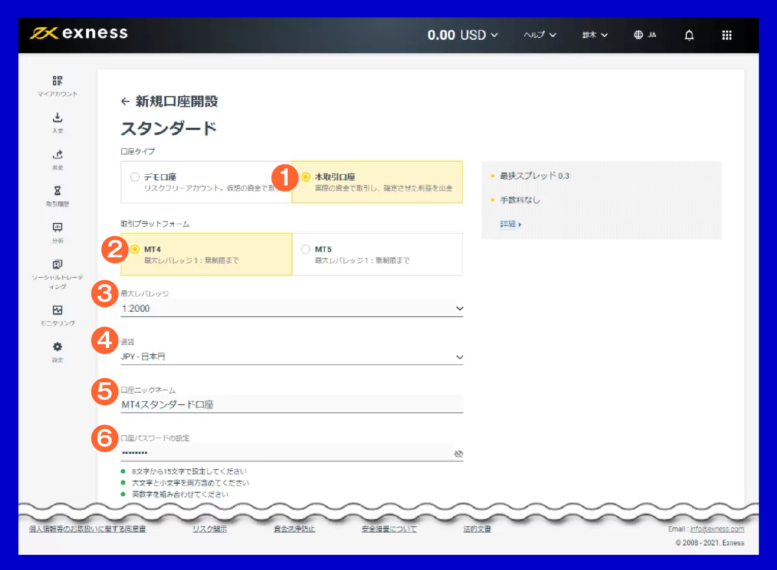
Task: Open monitoring (モニタリング) sidebar icon
Action: pos(58,310)
